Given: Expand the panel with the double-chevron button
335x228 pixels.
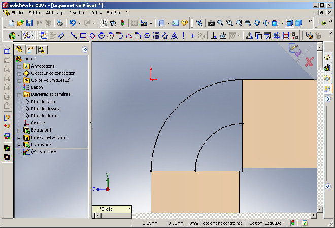Looking at the screenshot, I should coord(85,50).
